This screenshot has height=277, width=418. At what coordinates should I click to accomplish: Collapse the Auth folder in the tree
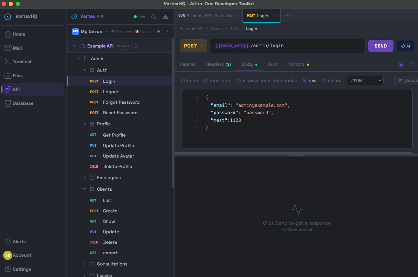pyautogui.click(x=84, y=70)
